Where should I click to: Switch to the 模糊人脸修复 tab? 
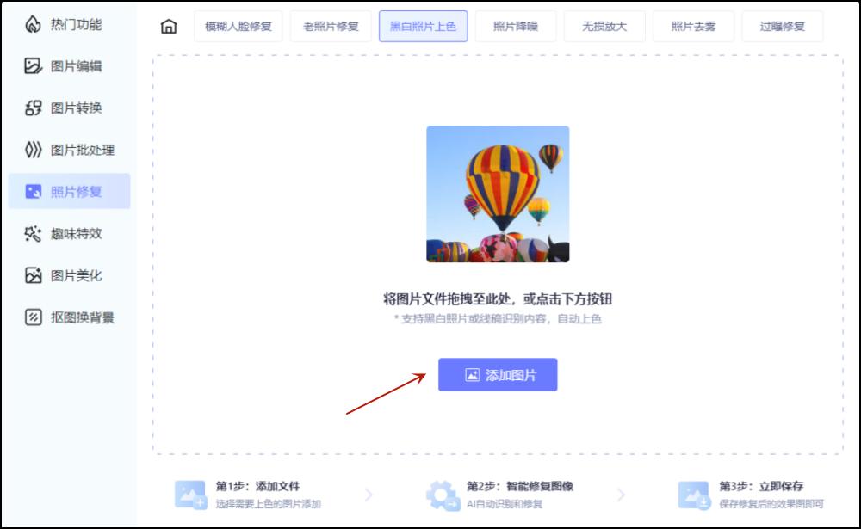tap(239, 26)
